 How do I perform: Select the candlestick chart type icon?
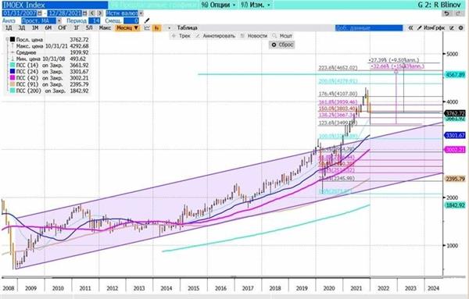pos(157,28)
